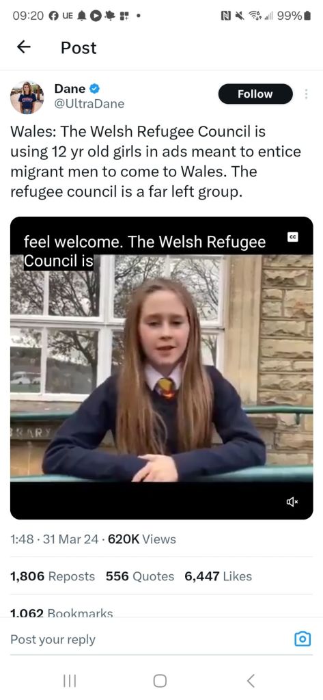Follow the Dane account
The width and height of the screenshot is (323, 700).
255,94
